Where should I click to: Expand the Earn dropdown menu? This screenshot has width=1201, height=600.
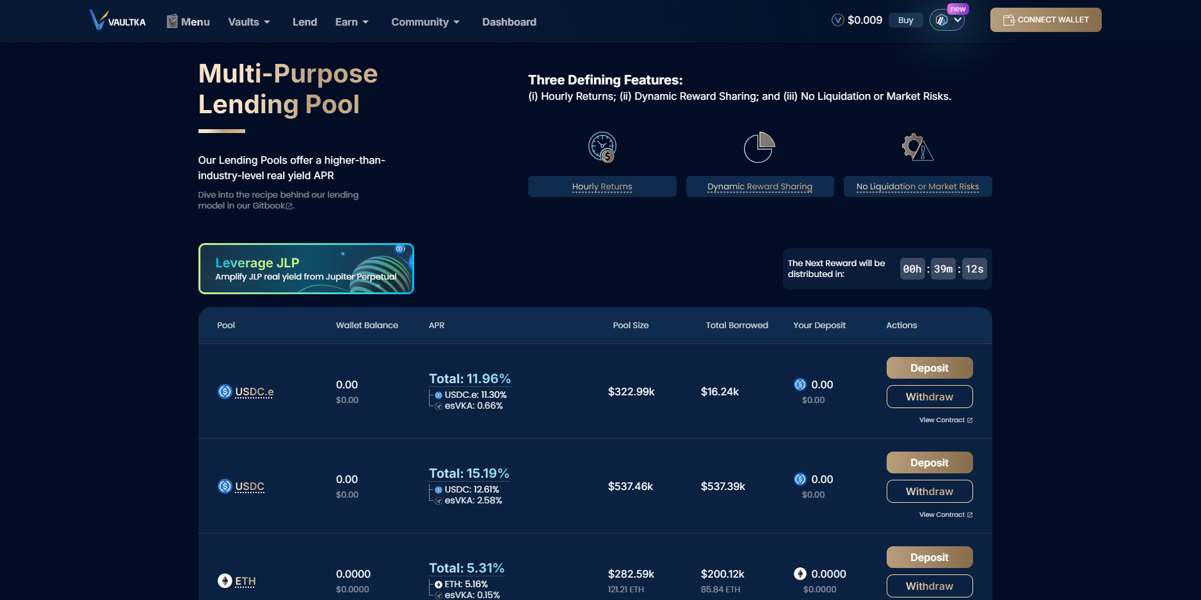[x=351, y=22]
